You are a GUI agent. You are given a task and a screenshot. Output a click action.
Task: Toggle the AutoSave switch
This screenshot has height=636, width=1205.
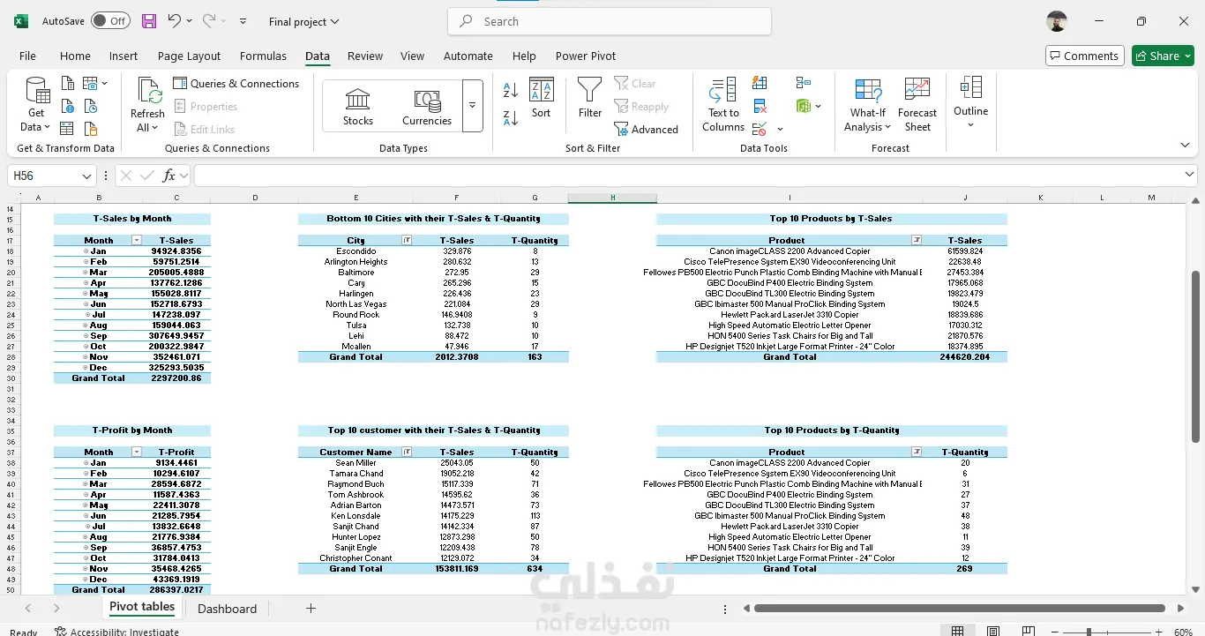(109, 21)
